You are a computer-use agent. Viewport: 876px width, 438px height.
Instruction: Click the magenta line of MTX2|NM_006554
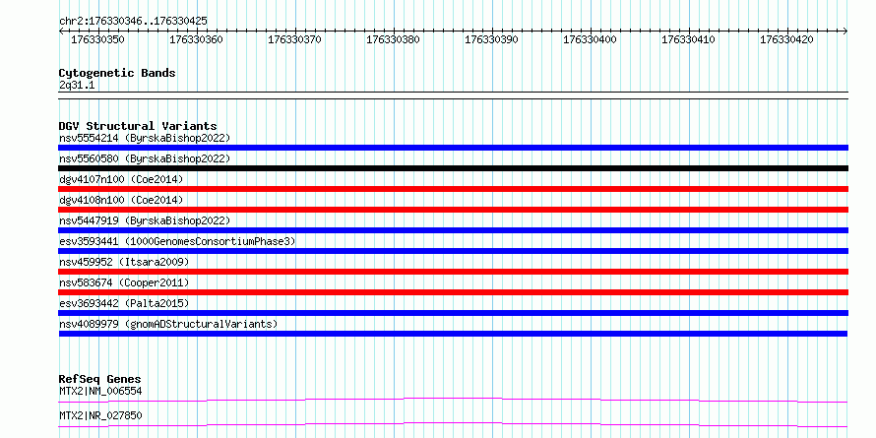pos(453,400)
